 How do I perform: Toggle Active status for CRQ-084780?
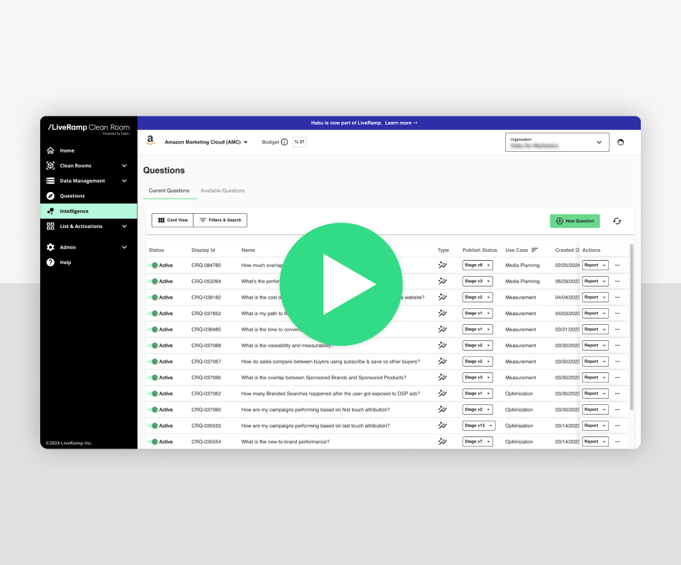pyautogui.click(x=153, y=265)
